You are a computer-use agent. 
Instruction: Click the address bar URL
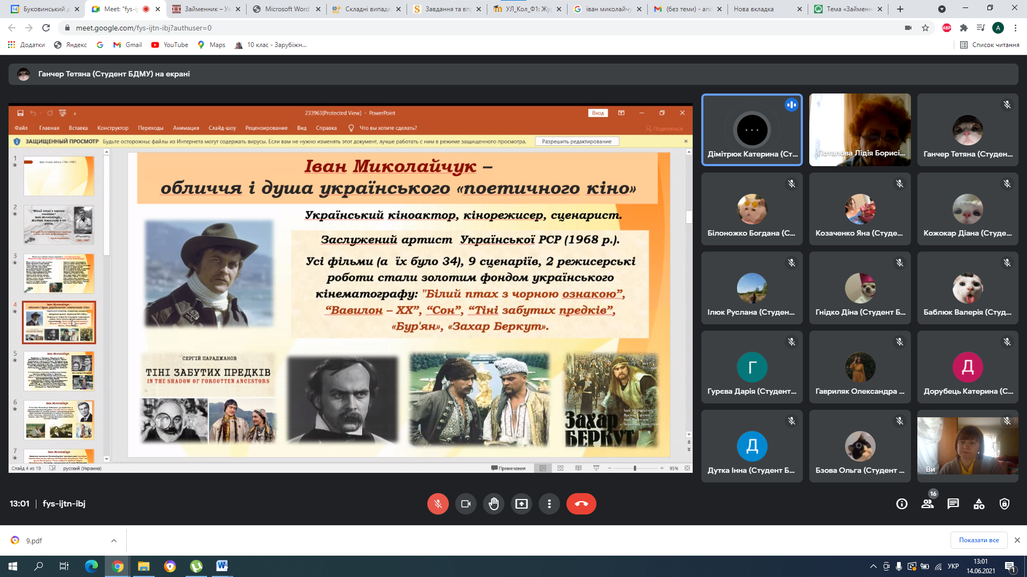click(143, 28)
